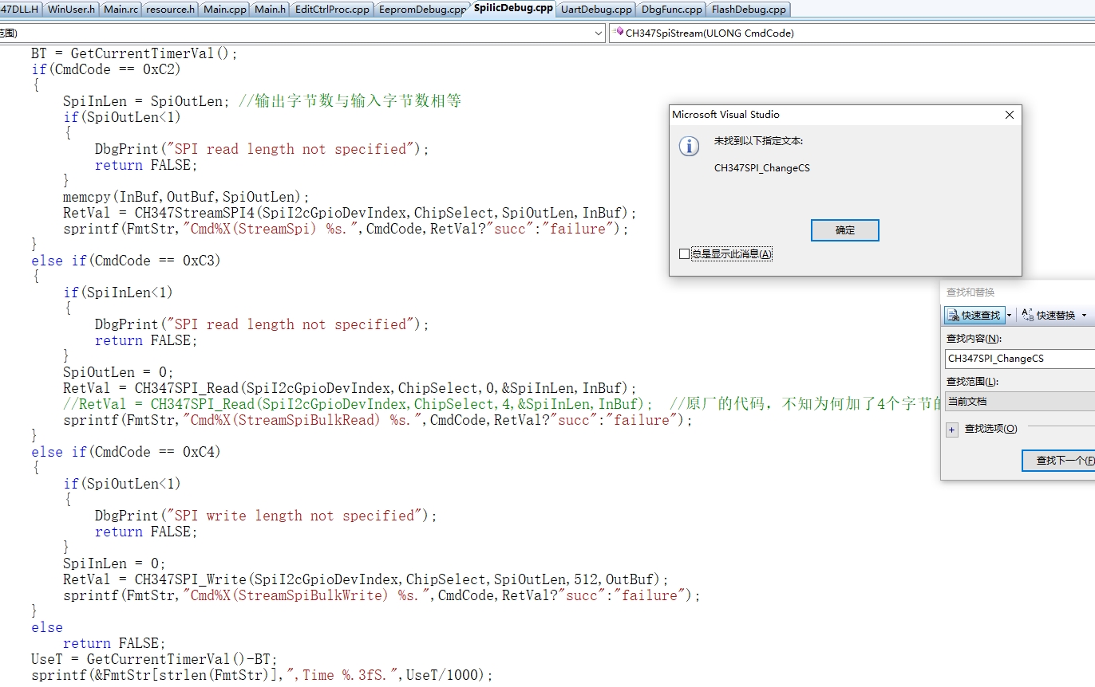Screen dimensions: 1095x687
Task: Click the 未找到以下指定文本 message text
Action: click(x=758, y=141)
